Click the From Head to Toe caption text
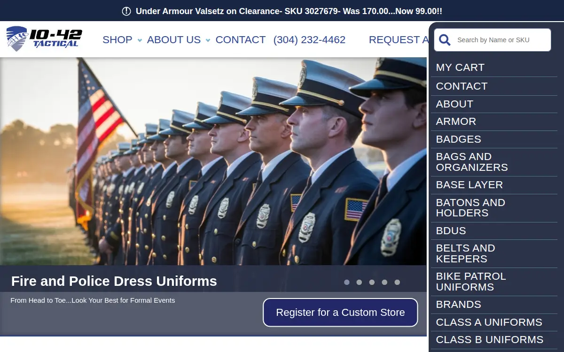 click(x=93, y=300)
